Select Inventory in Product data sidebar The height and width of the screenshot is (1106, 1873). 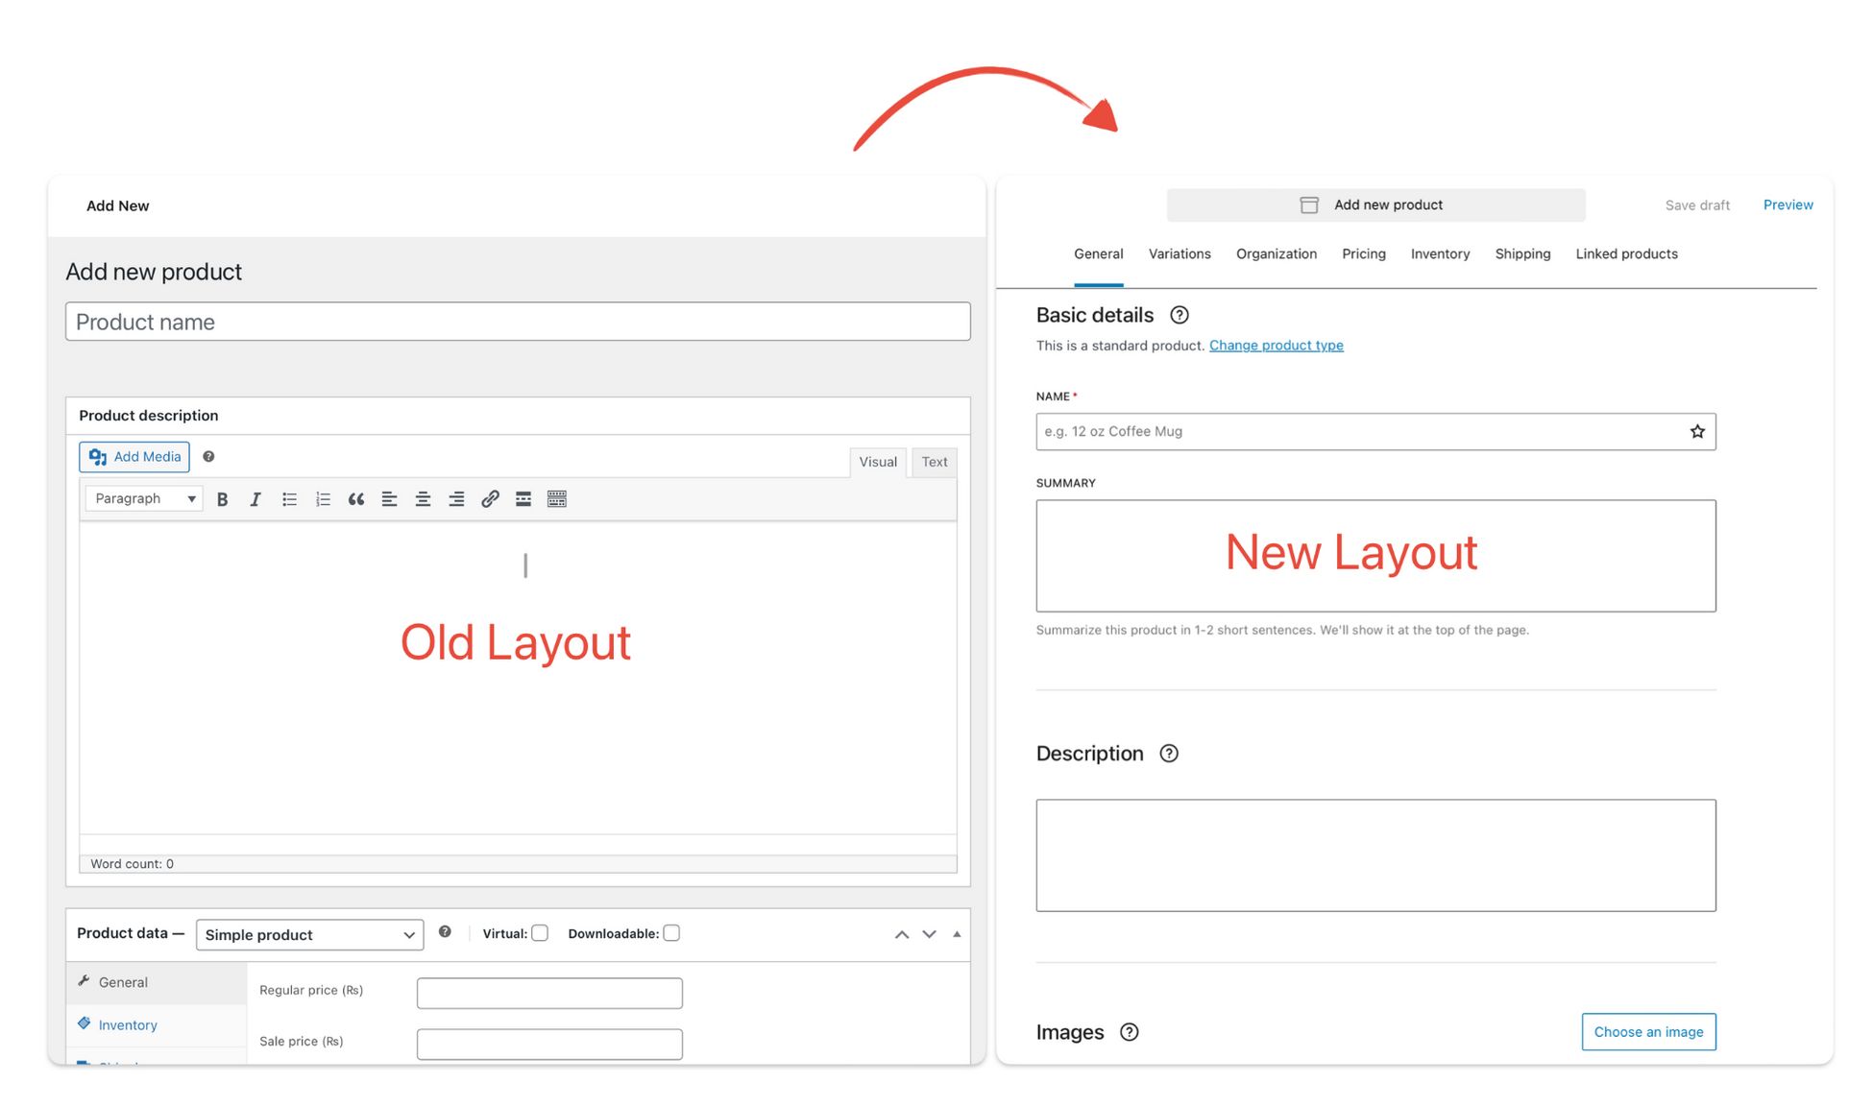click(157, 1025)
